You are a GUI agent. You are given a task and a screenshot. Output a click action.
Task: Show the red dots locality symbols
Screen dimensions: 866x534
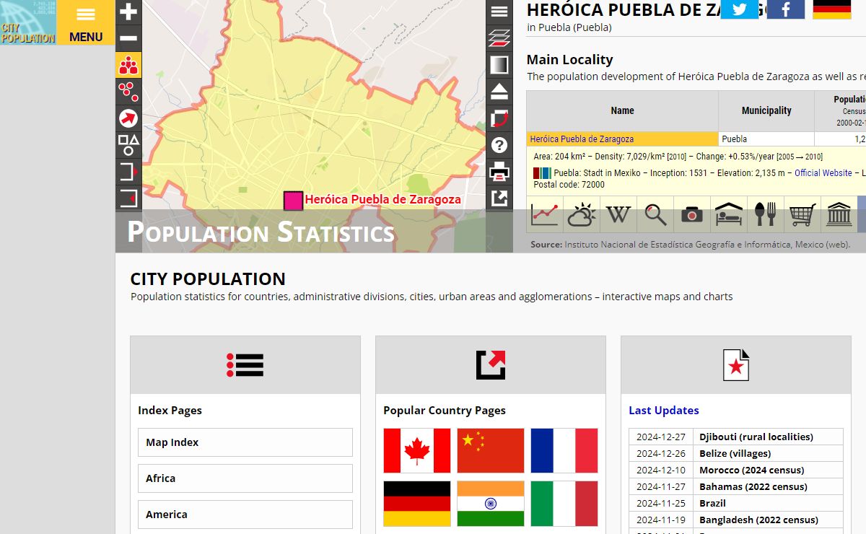click(x=128, y=92)
